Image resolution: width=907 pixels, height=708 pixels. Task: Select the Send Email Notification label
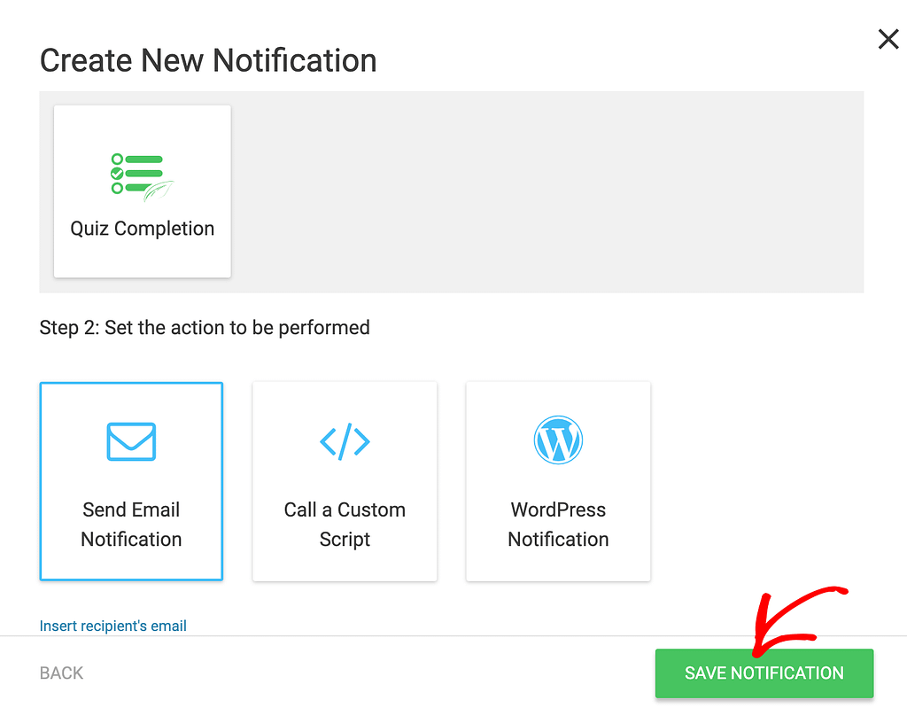[x=131, y=525]
